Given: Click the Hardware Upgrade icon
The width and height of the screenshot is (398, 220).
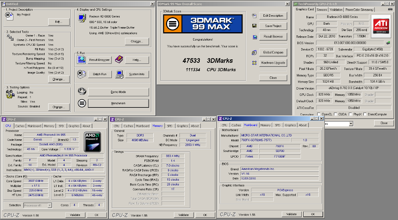Looking at the screenshot, I should [254, 63].
